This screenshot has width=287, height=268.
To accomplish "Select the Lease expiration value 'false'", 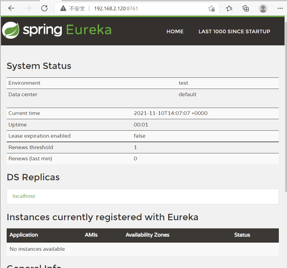I will point(139,136).
